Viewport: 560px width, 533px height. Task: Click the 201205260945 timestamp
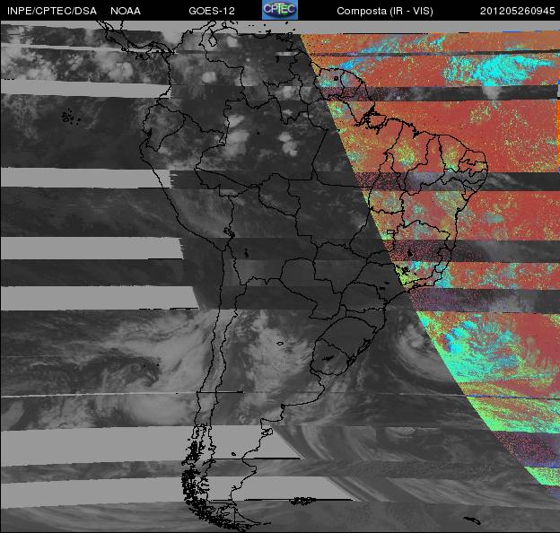click(x=517, y=11)
